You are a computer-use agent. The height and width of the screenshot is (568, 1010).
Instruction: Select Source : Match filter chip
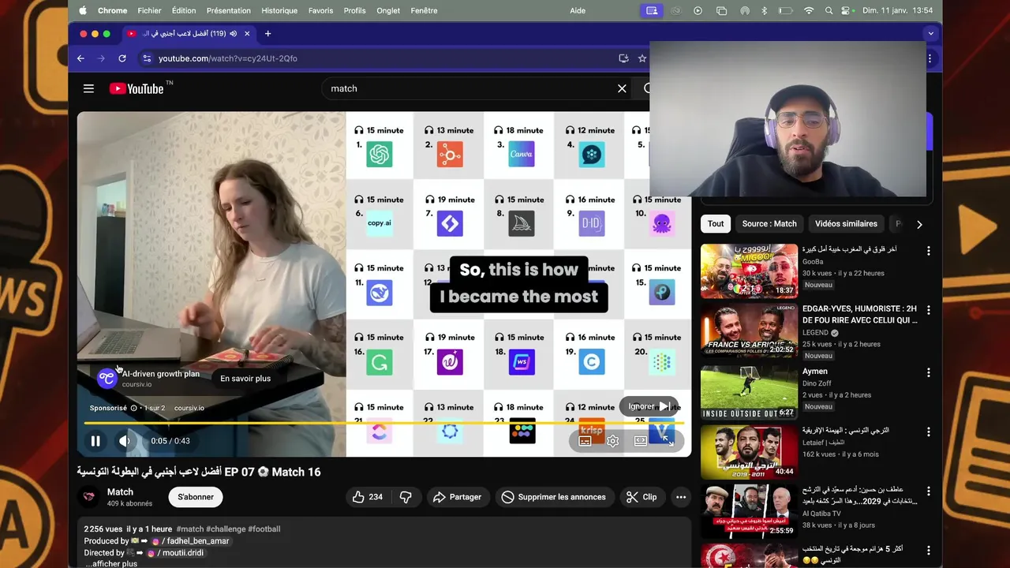[769, 224]
